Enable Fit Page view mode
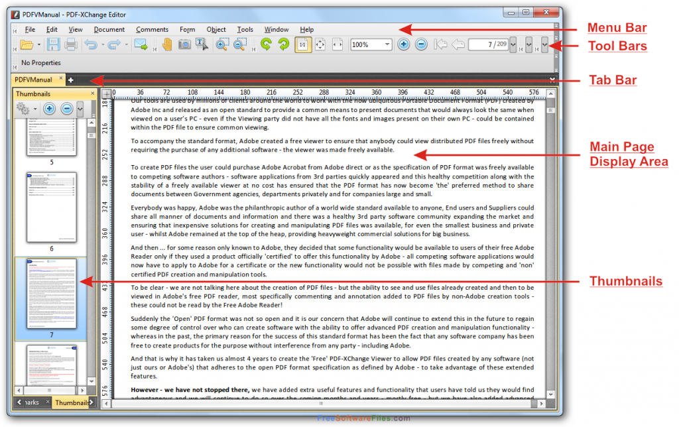679x427 pixels. click(x=319, y=44)
